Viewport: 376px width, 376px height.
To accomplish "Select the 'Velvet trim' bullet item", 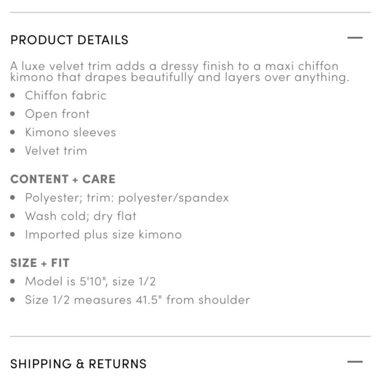I will pos(56,151).
